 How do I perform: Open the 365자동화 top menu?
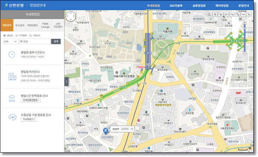click(x=176, y=6)
